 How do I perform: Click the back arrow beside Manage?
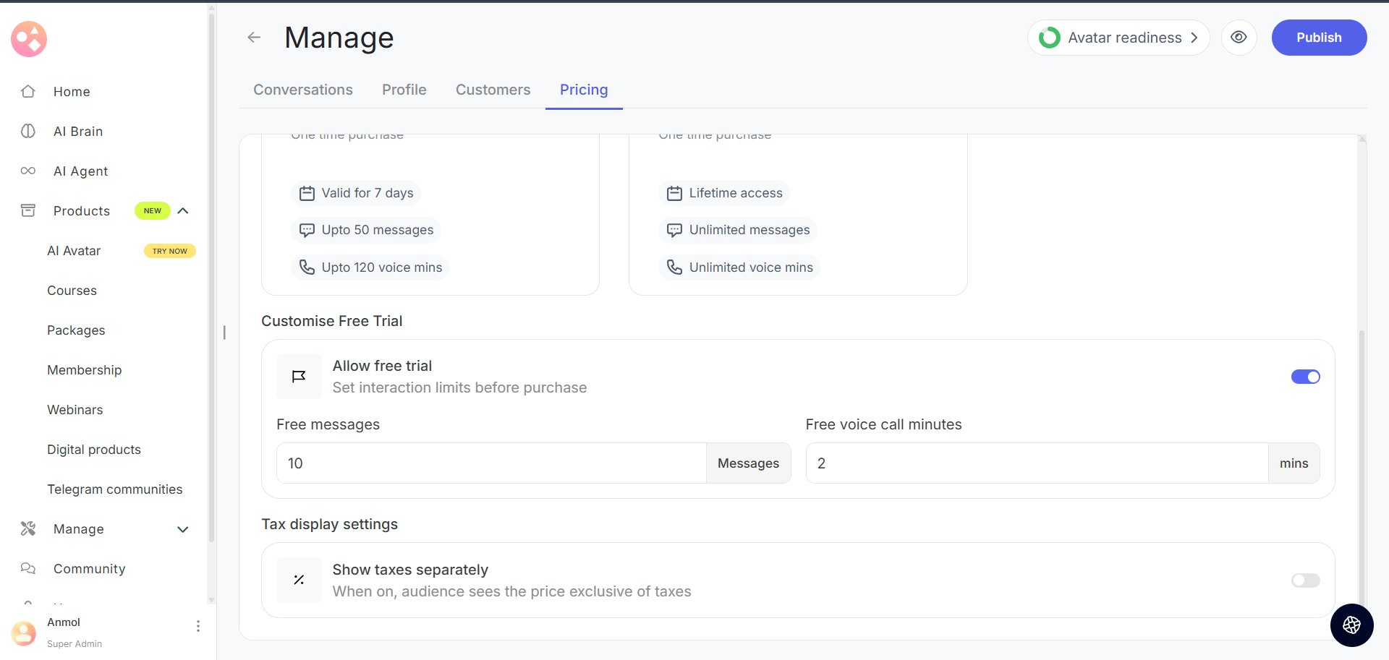pyautogui.click(x=254, y=38)
